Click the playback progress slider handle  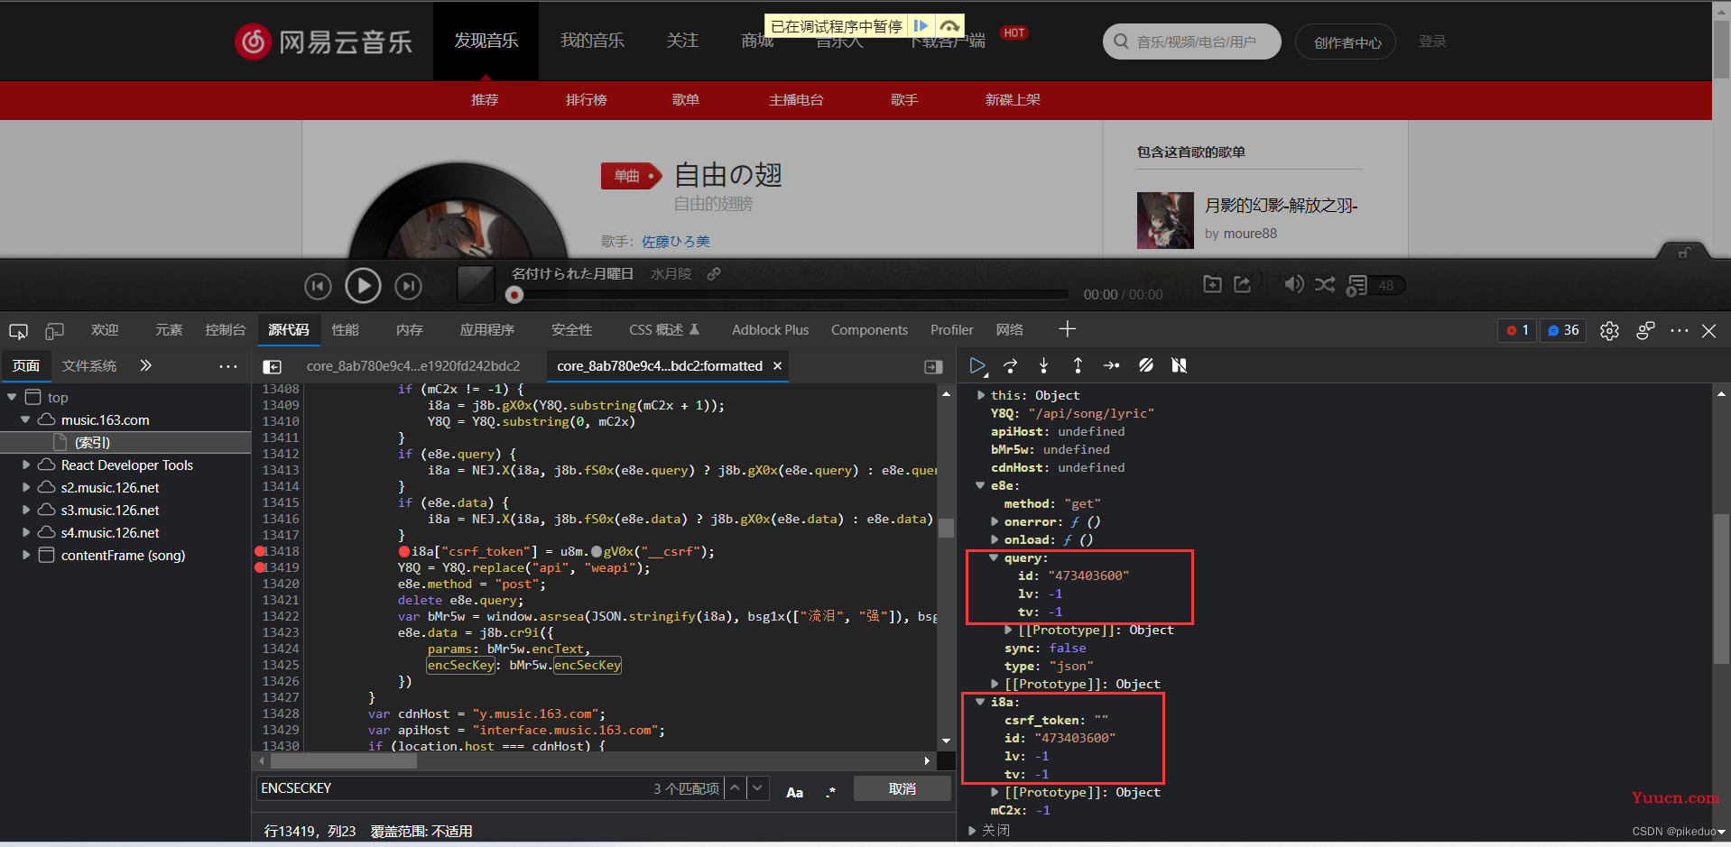pos(514,295)
